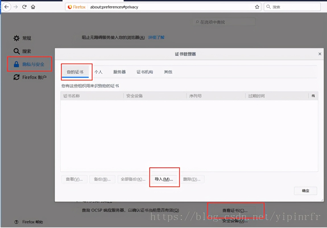The height and width of the screenshot is (228, 327).
Task: Click the browser forward arrow button
Action: pyautogui.click(x=16, y=7)
